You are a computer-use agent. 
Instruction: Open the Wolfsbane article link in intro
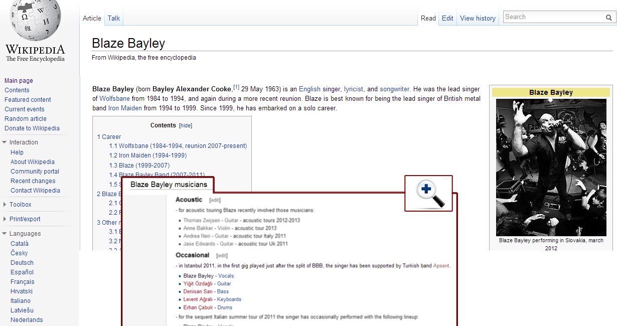(x=114, y=99)
